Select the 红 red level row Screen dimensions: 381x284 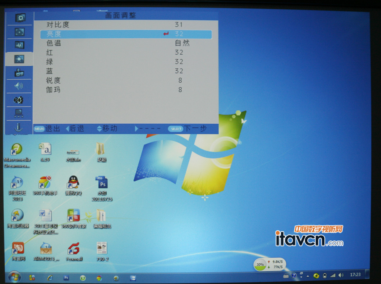[126, 52]
